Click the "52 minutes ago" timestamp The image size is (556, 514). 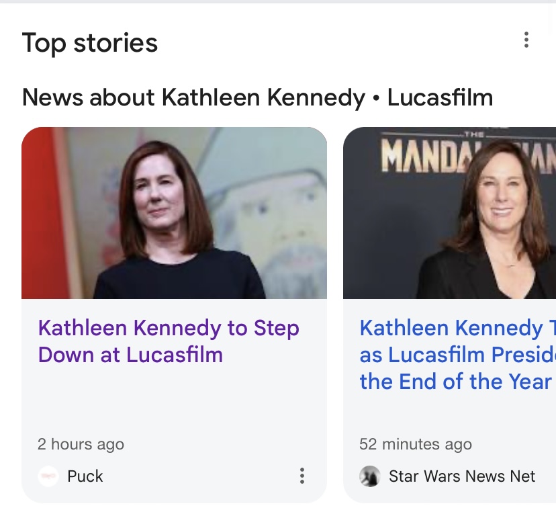point(416,444)
